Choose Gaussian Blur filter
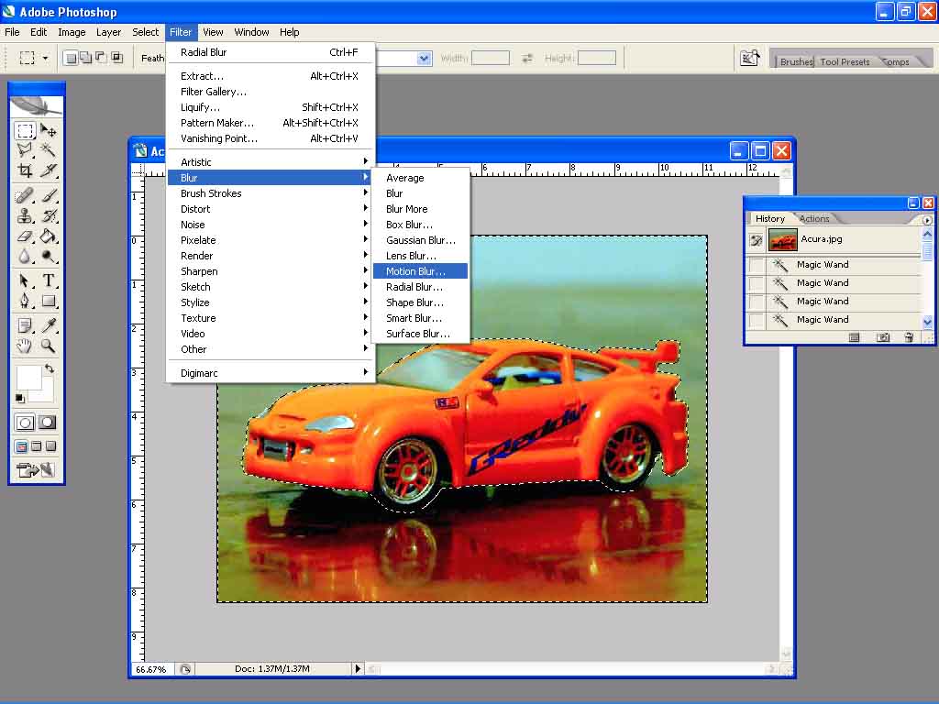 [x=420, y=240]
